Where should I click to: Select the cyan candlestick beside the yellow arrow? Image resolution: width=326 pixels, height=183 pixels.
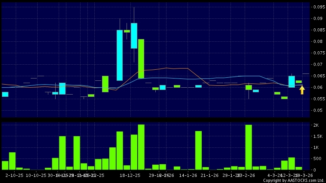point(291,82)
